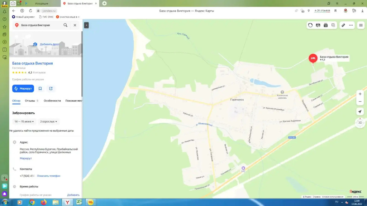Share the place via share icon
The height and width of the screenshot is (206, 367).
point(51,89)
